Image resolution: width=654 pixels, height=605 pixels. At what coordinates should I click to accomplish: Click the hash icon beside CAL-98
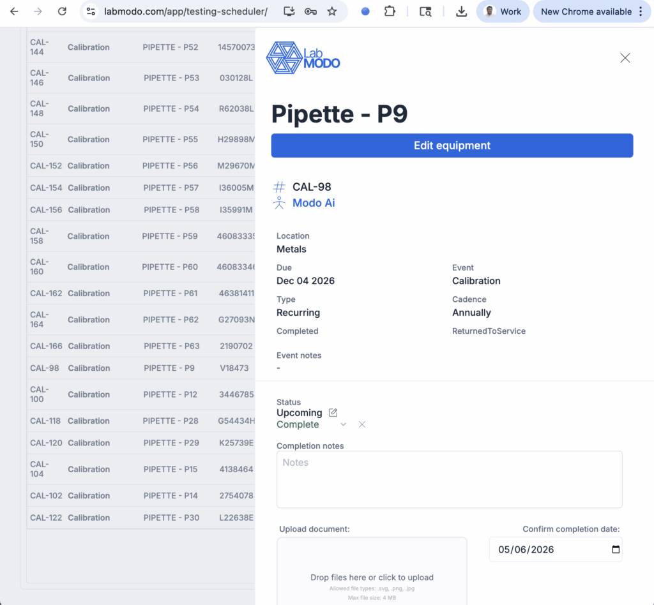click(x=279, y=186)
